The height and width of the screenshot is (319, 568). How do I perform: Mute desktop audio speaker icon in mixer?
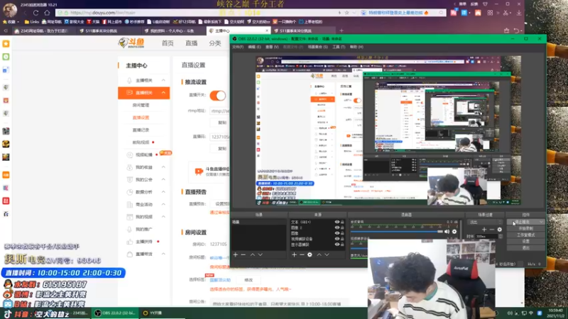click(447, 232)
